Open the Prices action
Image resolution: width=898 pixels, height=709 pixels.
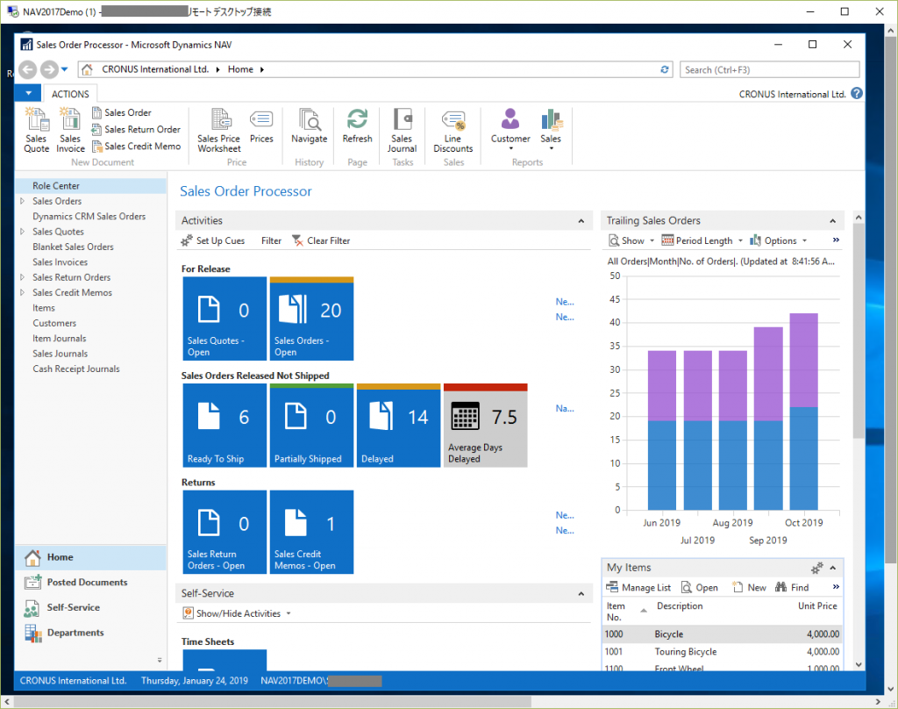[261, 126]
